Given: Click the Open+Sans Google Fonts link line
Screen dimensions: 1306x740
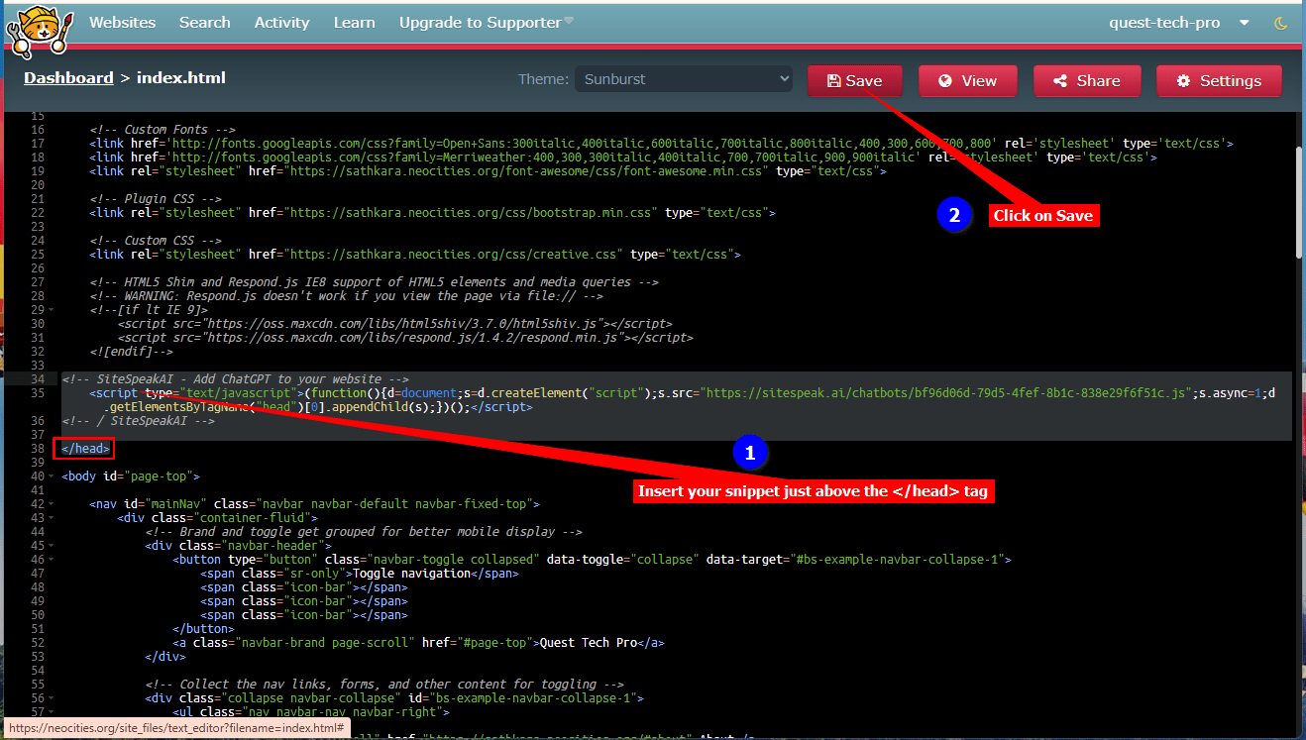Looking at the screenshot, I should 661,144.
